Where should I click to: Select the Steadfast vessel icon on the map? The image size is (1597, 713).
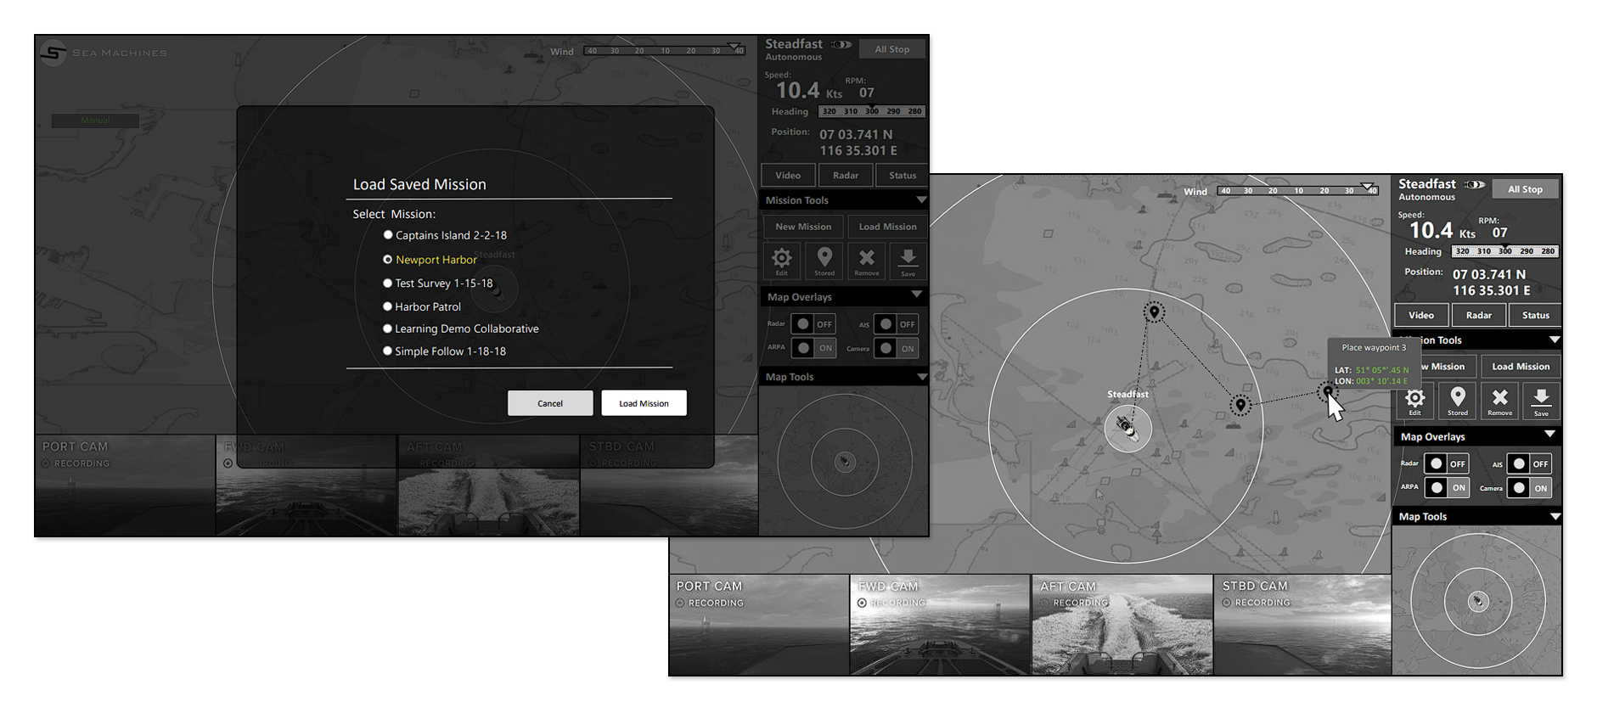point(1127,428)
